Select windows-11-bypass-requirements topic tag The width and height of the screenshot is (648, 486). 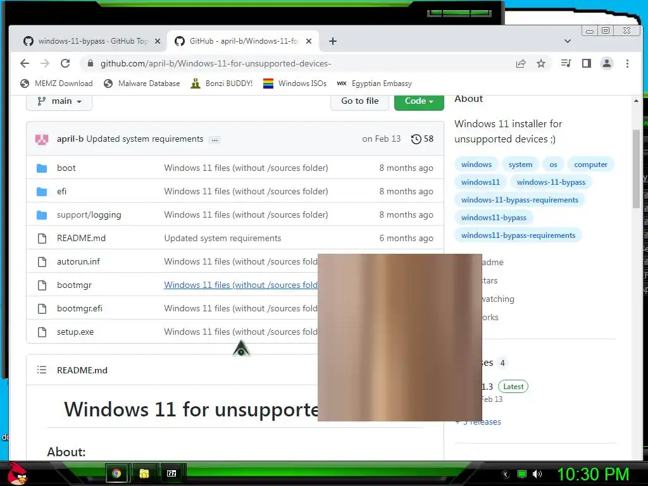coord(520,200)
